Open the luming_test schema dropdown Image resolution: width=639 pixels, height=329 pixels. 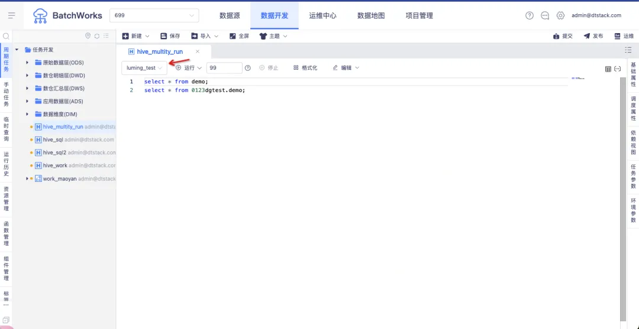pos(144,68)
